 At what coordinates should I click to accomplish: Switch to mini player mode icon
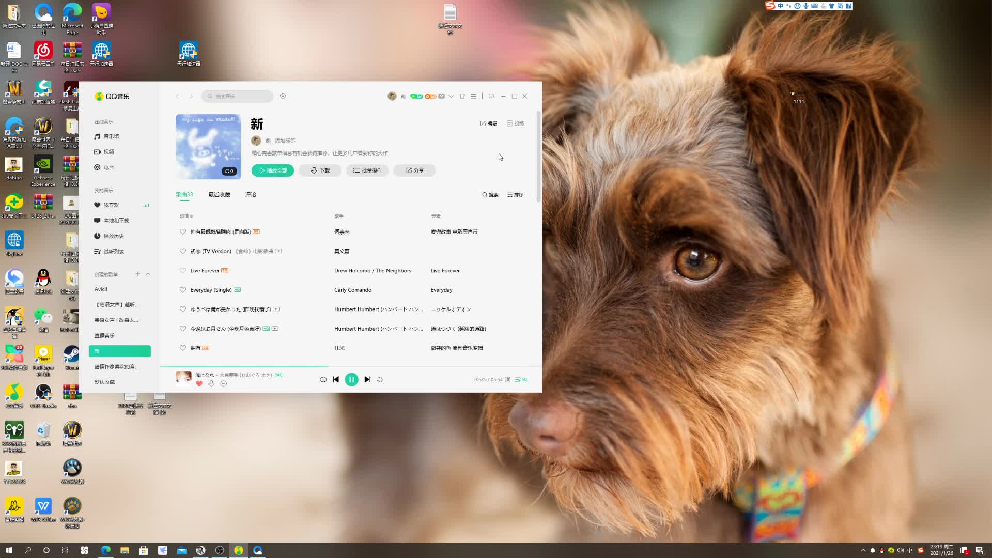(491, 96)
